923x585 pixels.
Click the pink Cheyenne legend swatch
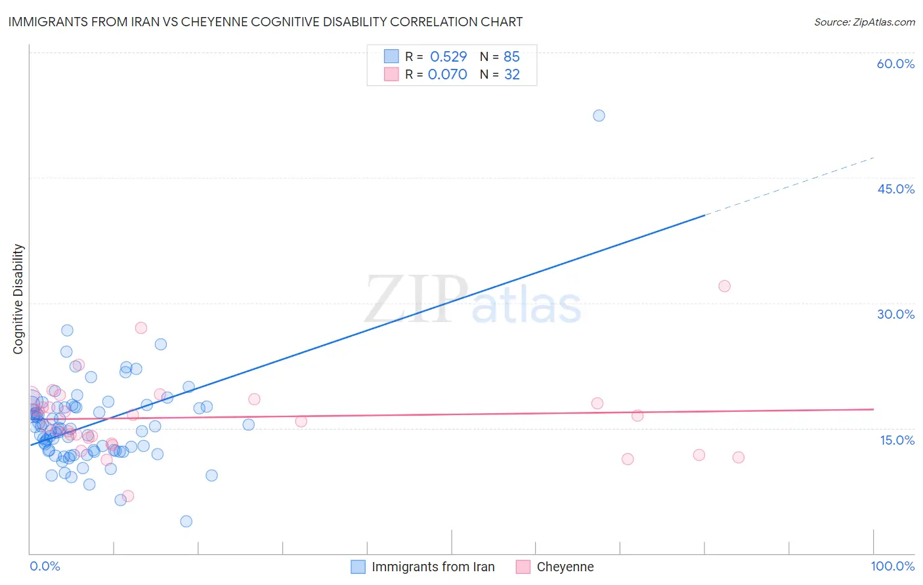523,567
